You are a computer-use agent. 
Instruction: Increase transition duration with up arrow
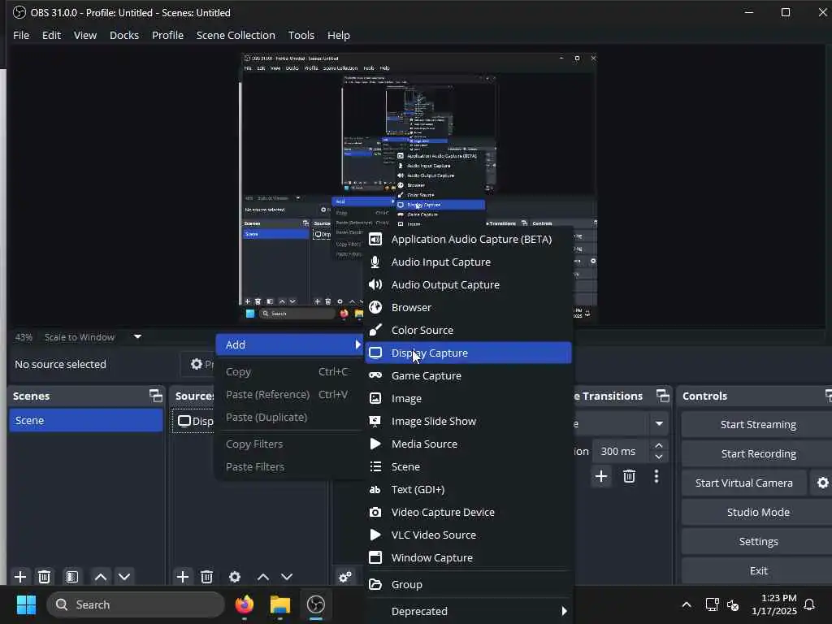(659, 446)
